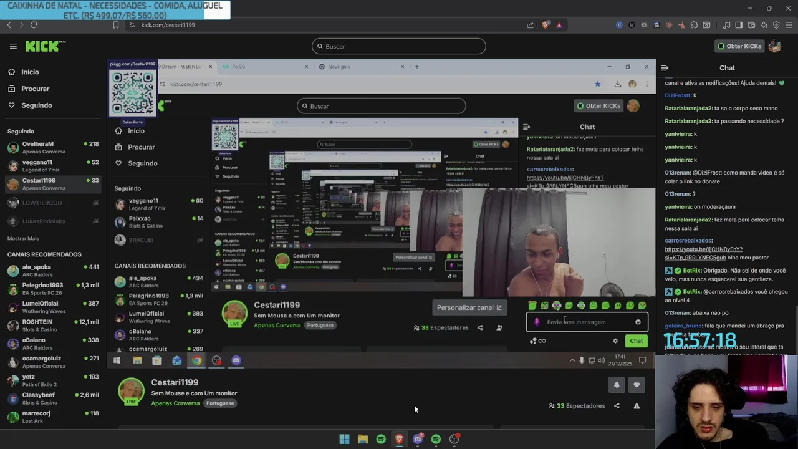This screenshot has height=449, width=798.
Task: Reload the Kick page
Action: point(34,25)
